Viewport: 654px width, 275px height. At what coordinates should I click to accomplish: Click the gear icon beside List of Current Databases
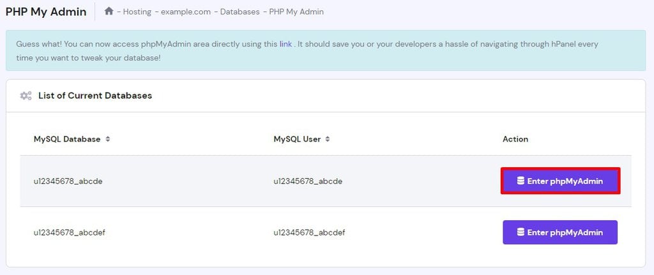click(26, 96)
